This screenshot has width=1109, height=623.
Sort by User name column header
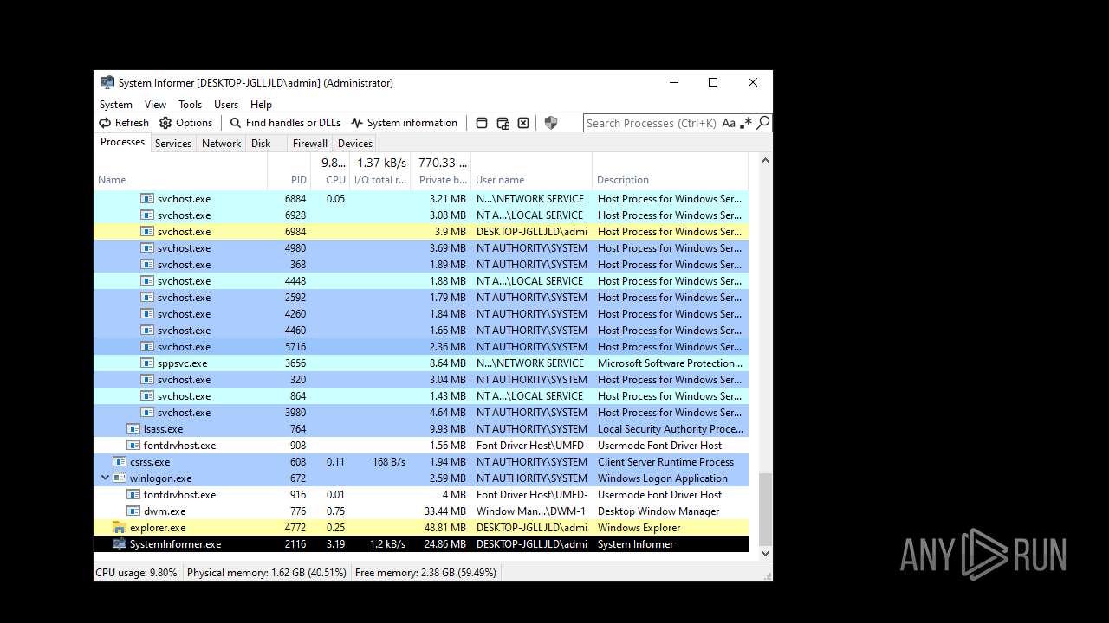(531, 171)
